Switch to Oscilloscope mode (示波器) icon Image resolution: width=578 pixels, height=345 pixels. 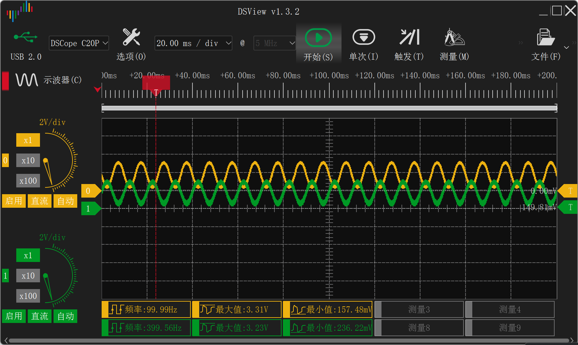point(26,80)
